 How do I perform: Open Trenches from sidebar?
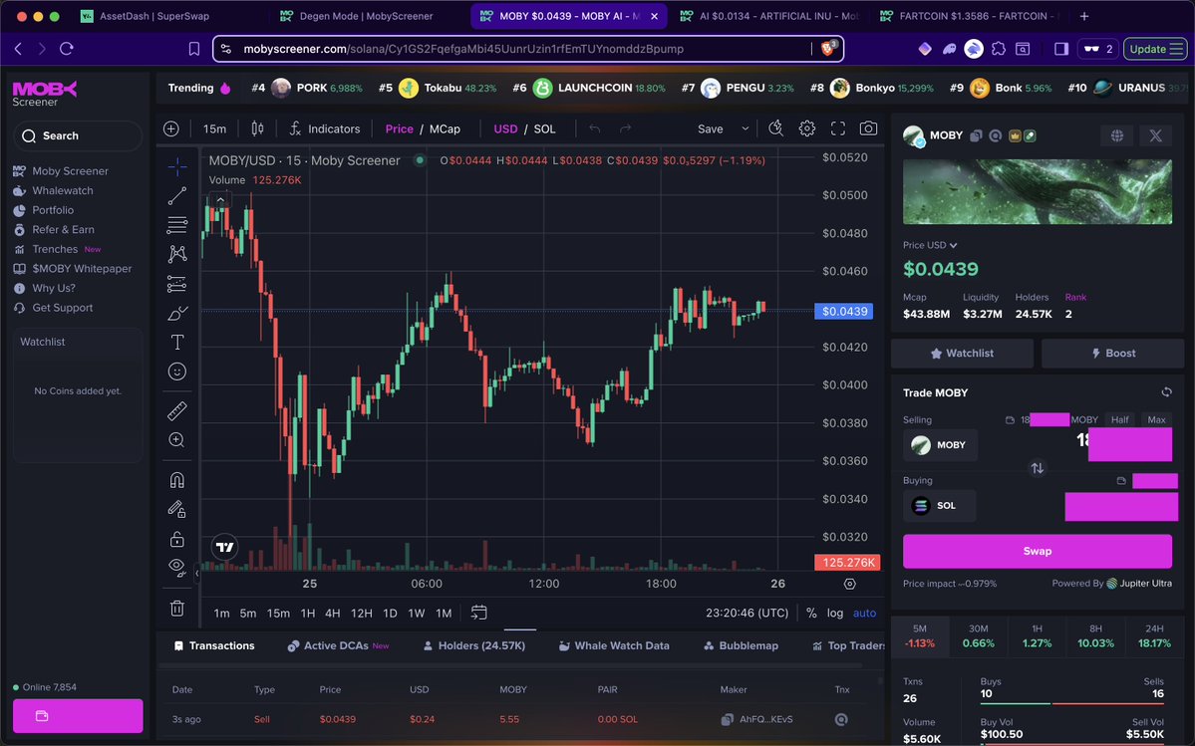coord(57,249)
